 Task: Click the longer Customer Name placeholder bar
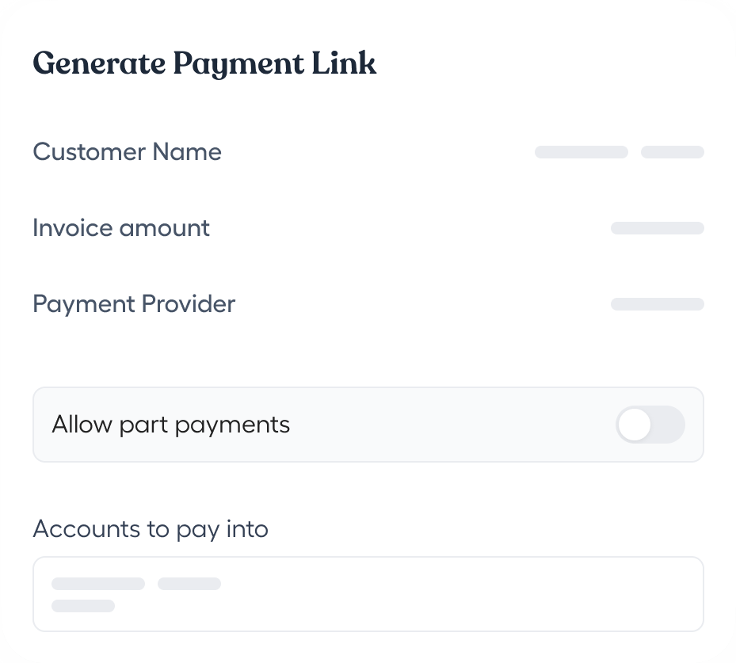(582, 152)
